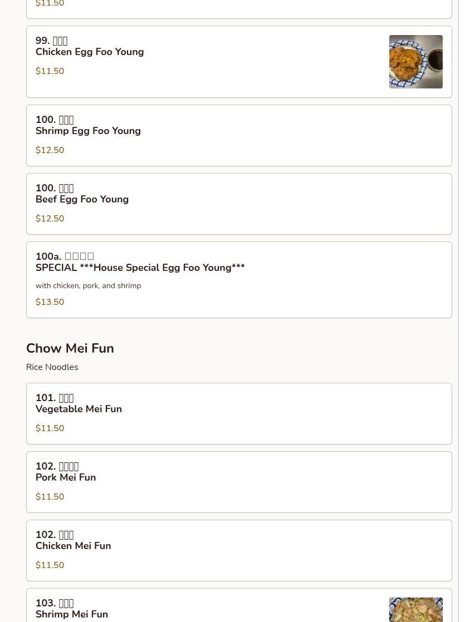Viewport: 470px width, 622px height.
Task: Click $11.50 price of Chicken Egg Foo Young
Action: [x=50, y=71]
